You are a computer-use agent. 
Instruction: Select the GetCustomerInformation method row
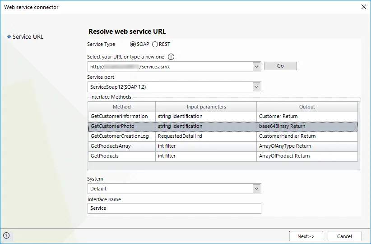223,116
